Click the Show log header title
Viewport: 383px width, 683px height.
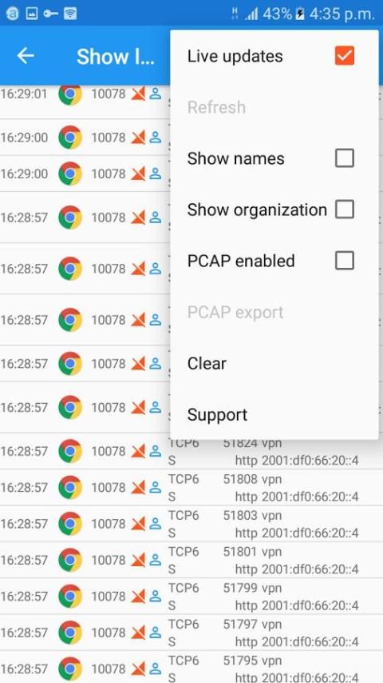pos(116,56)
